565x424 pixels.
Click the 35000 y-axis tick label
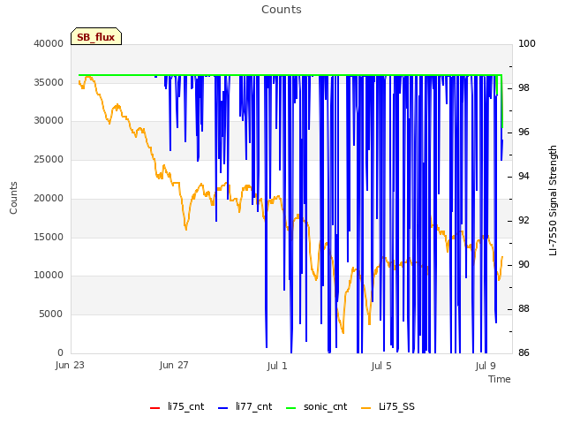click(49, 82)
